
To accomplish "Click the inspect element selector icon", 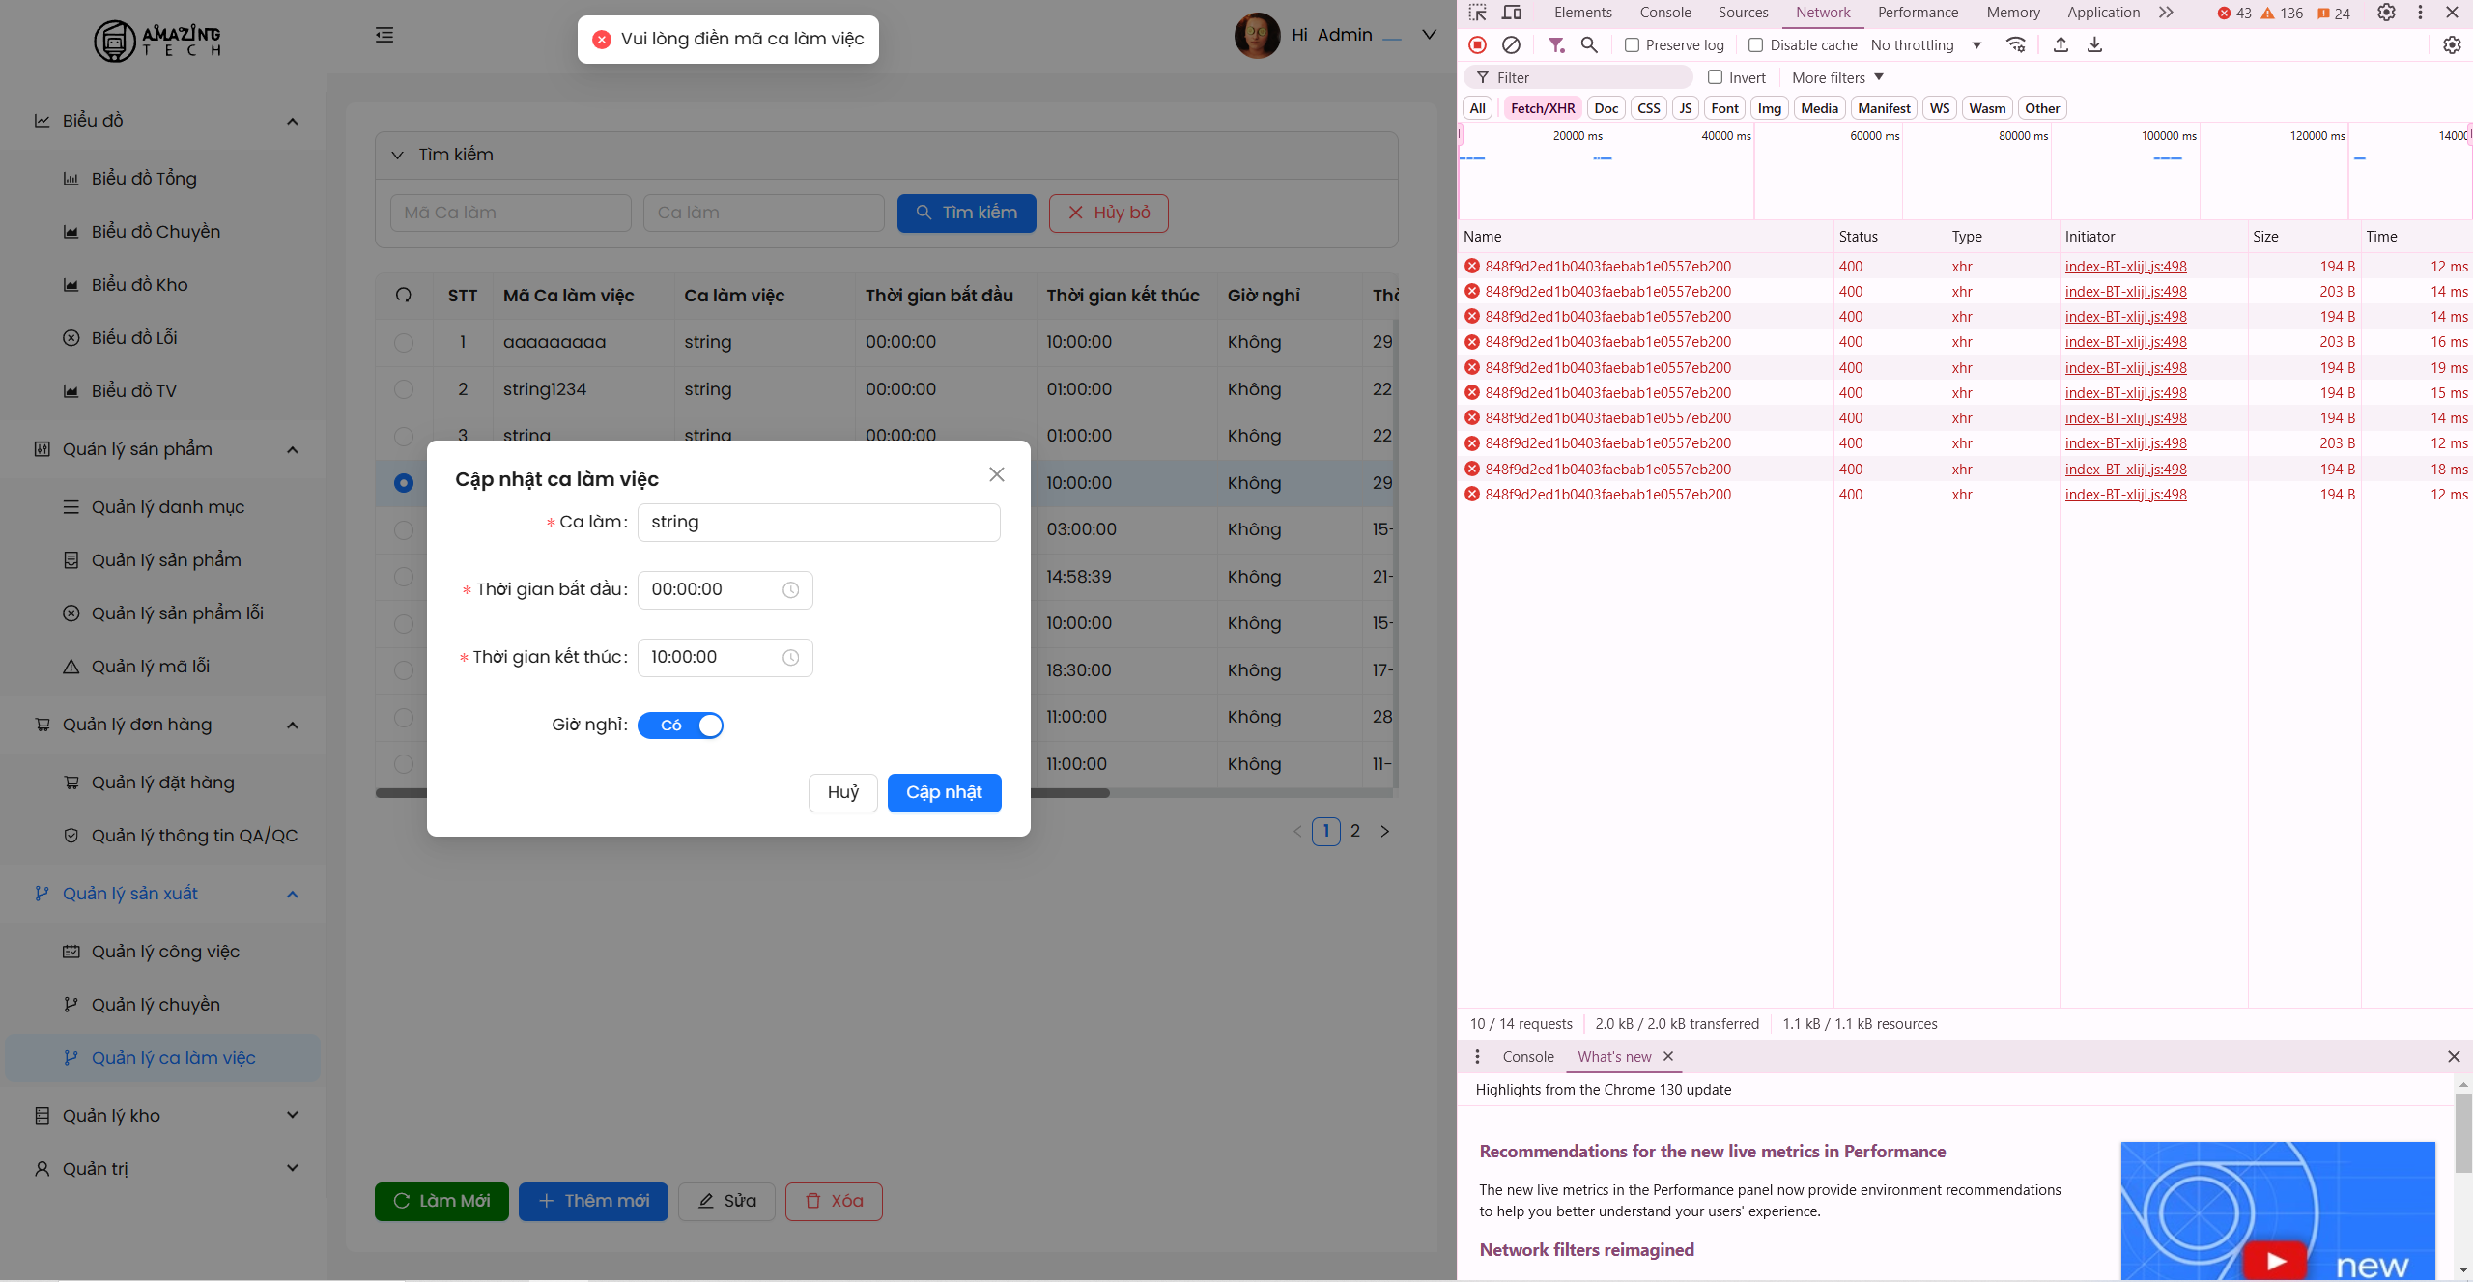I will click(1478, 13).
